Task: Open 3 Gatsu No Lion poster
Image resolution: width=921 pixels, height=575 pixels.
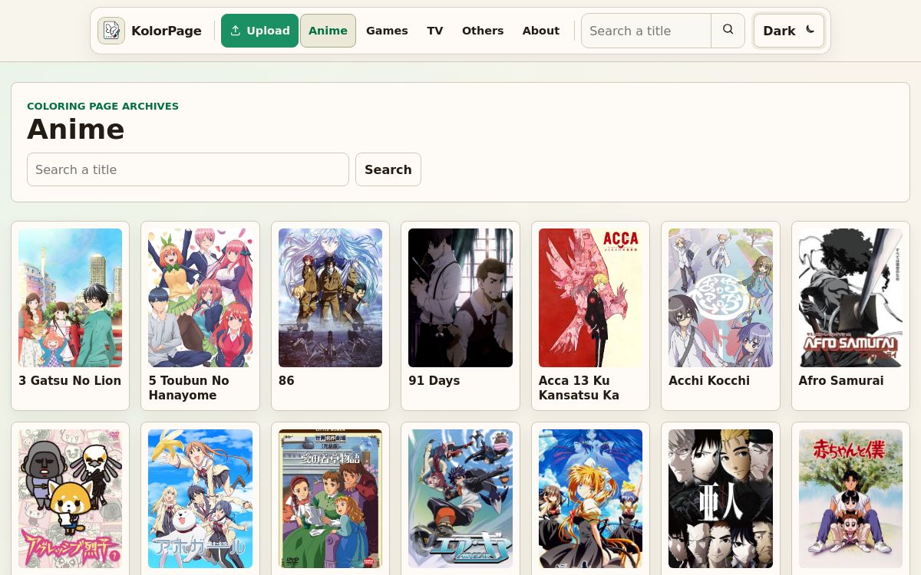Action: pos(71,297)
